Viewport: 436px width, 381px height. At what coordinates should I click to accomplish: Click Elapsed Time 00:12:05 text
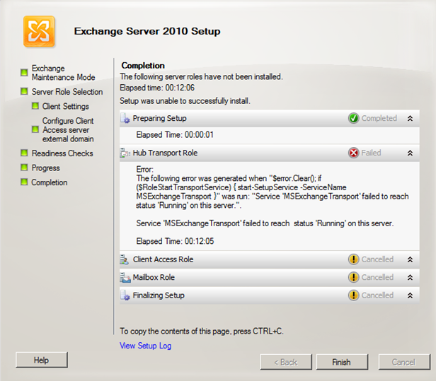click(175, 241)
